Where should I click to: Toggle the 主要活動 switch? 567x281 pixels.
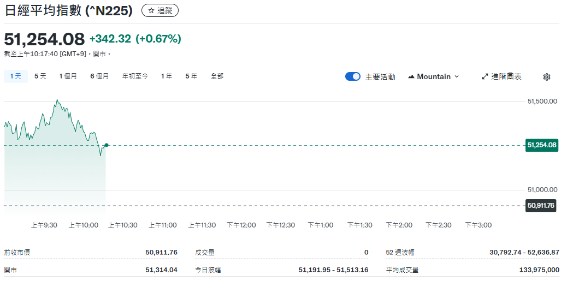[353, 77]
